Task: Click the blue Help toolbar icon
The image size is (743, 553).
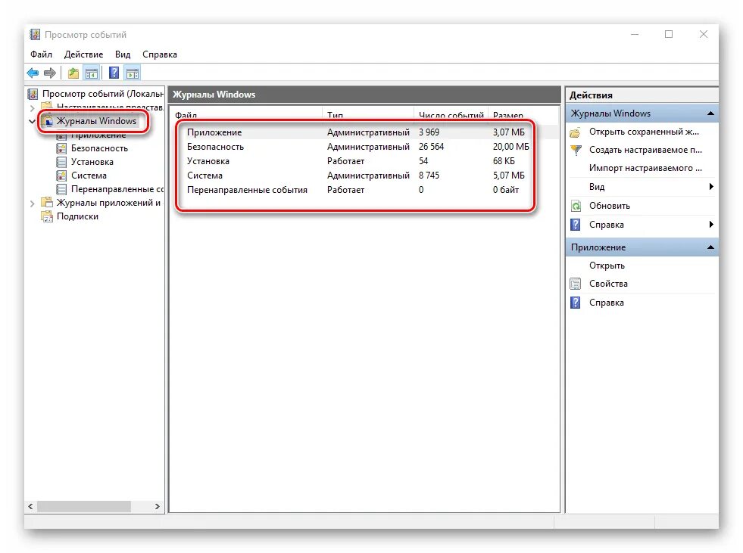Action: (114, 73)
